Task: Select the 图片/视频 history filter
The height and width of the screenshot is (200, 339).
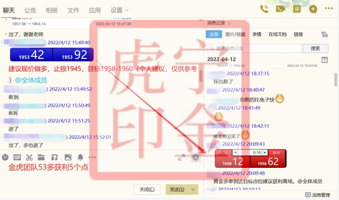Action: pos(235,34)
